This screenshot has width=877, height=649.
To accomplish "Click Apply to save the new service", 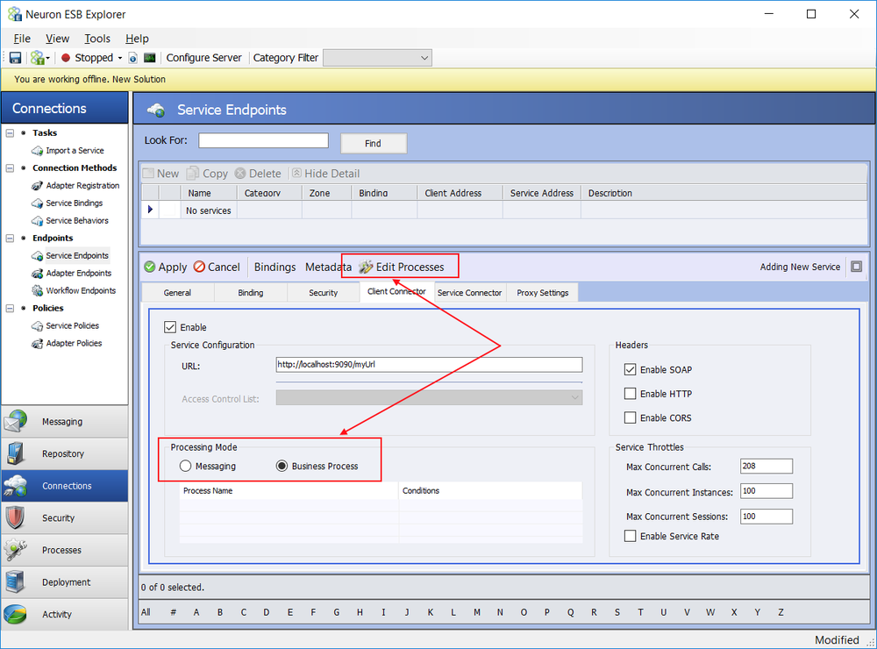I will point(166,267).
